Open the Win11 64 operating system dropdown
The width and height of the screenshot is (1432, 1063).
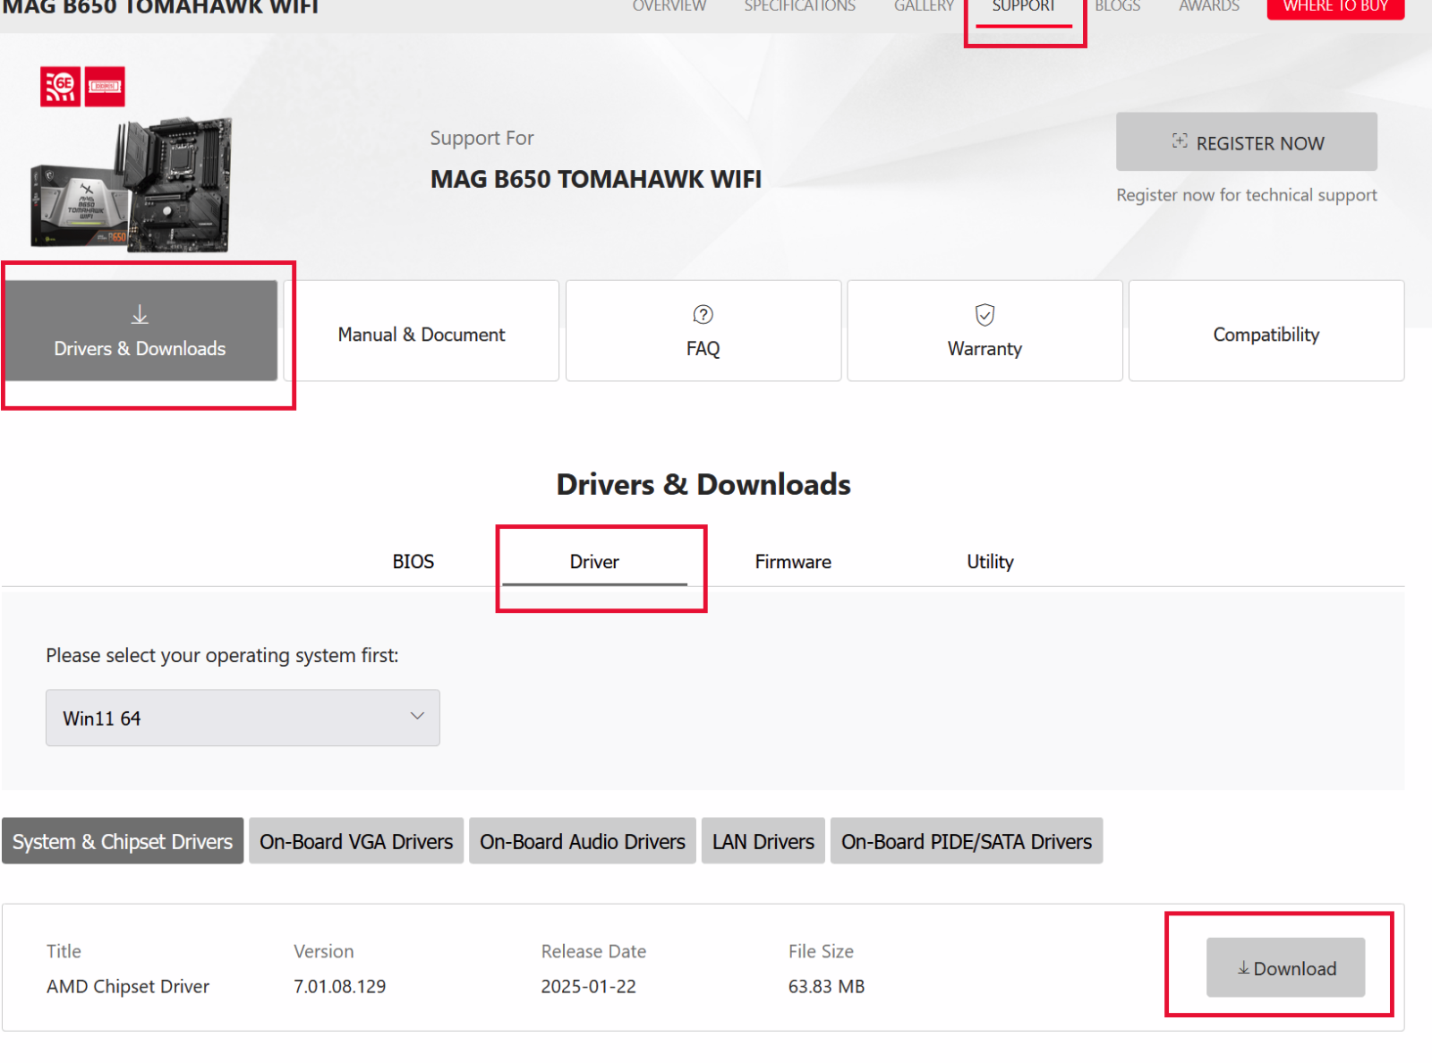point(243,718)
